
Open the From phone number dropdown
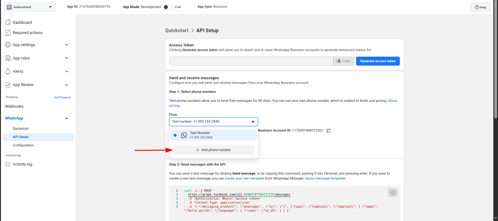[x=213, y=122]
